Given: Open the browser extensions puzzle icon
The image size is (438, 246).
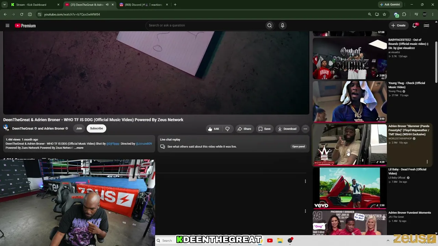Looking at the screenshot, I should [404, 14].
